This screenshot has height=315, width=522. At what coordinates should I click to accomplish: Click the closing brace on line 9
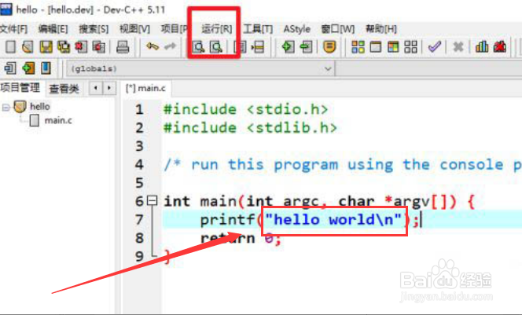tap(167, 256)
